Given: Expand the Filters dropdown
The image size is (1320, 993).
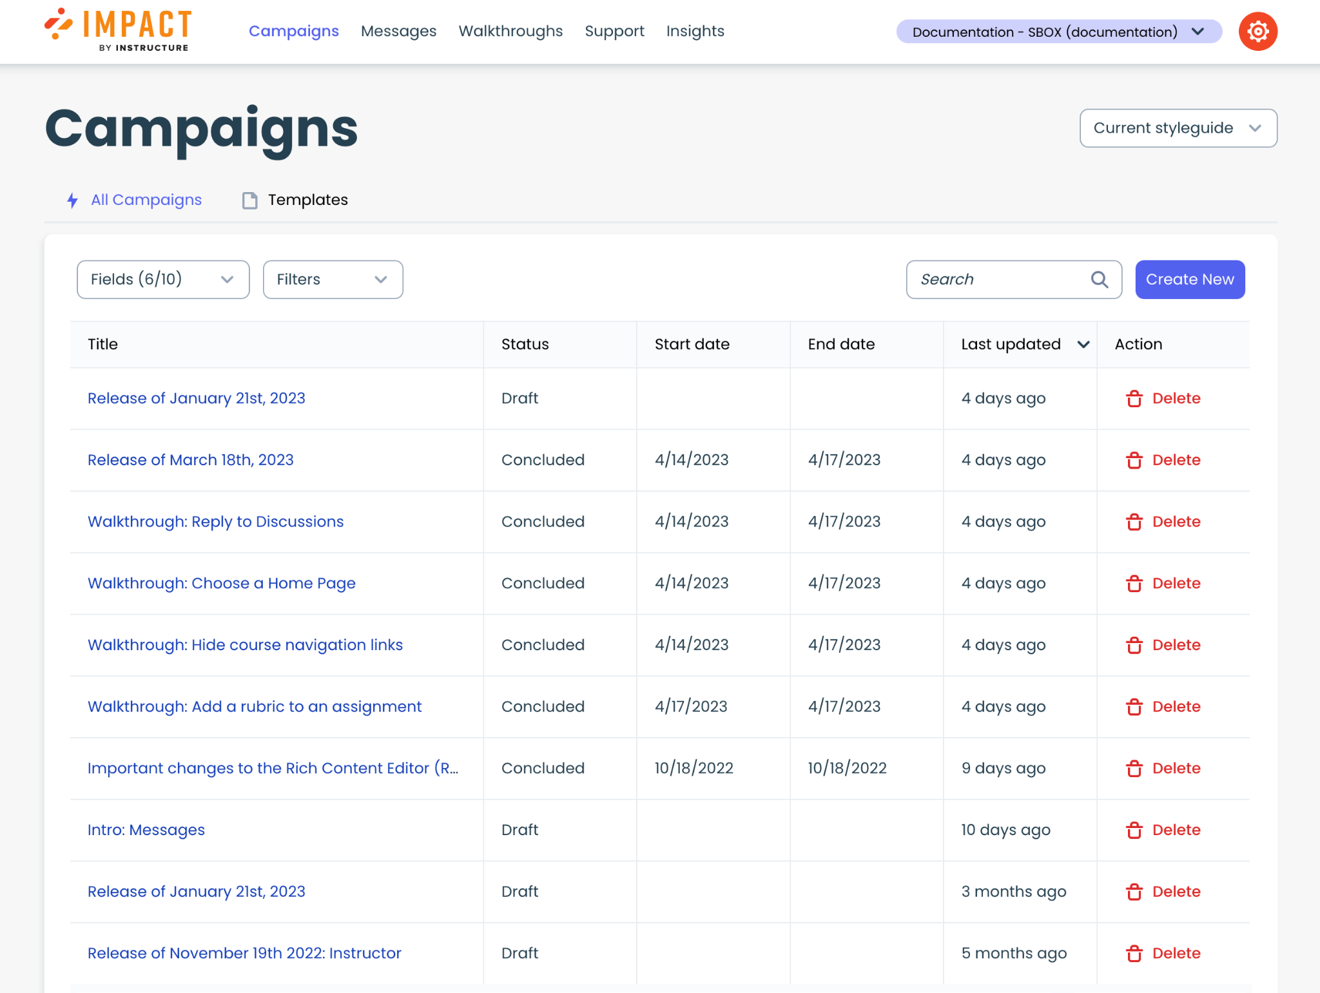Looking at the screenshot, I should tap(333, 280).
